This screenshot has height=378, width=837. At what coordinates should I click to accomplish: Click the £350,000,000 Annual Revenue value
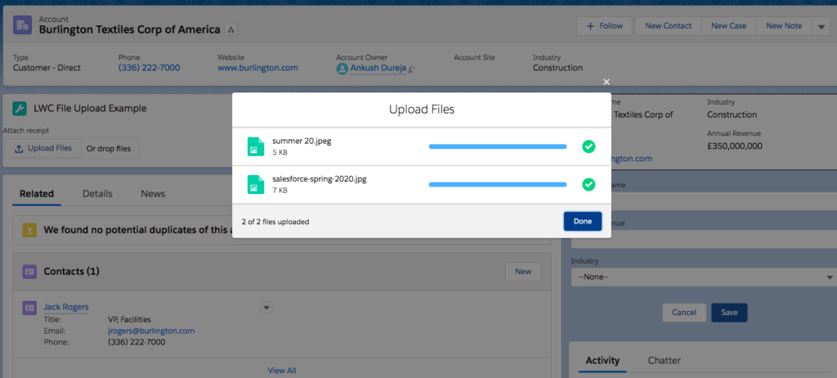pyautogui.click(x=735, y=146)
